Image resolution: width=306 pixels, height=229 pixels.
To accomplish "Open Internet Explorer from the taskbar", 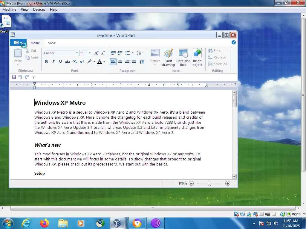I will pos(26,223).
